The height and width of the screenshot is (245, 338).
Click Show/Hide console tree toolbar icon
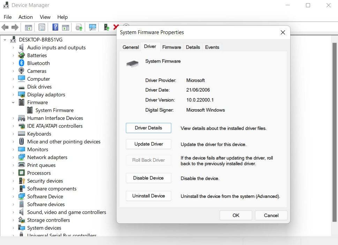(29, 27)
